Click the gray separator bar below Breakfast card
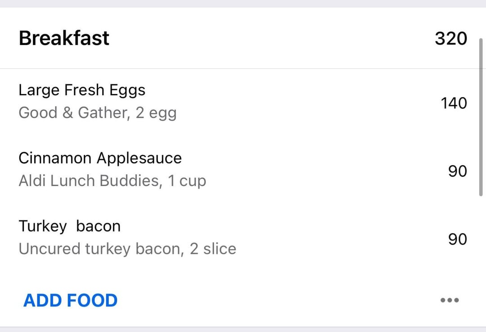The image size is (486, 332). coord(243,329)
